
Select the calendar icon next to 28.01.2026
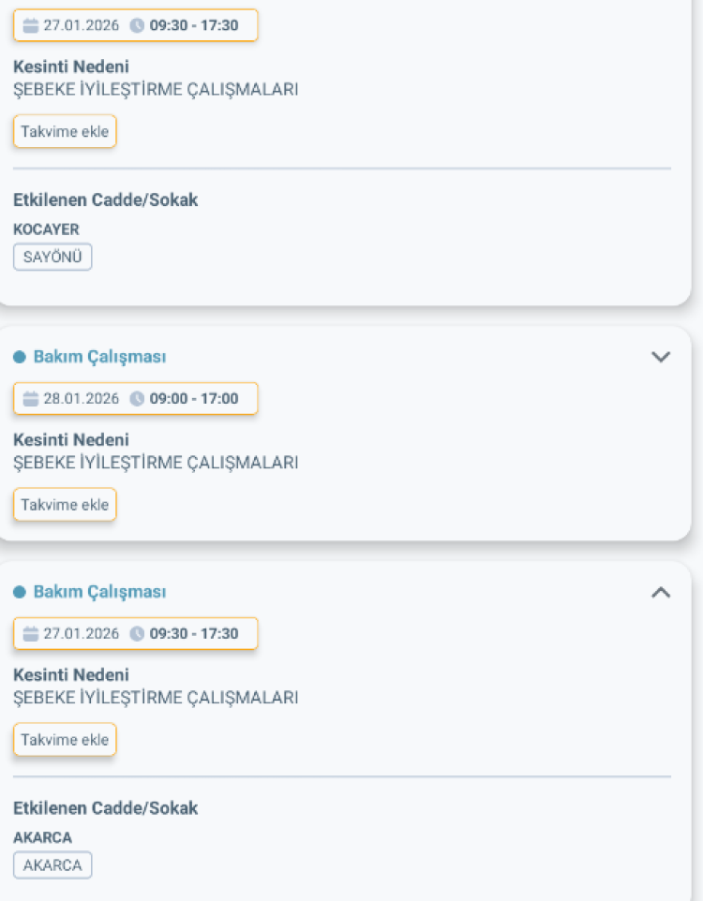point(33,398)
